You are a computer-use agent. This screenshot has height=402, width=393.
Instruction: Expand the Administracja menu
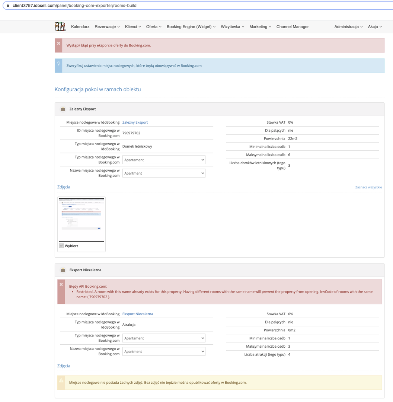tap(348, 27)
